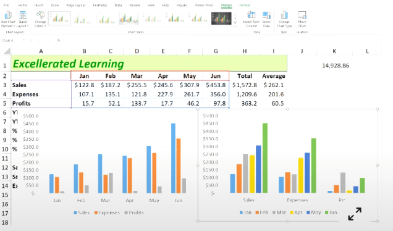This screenshot has width=393, height=231.
Task: Open the Review tab
Action: coord(135,5)
